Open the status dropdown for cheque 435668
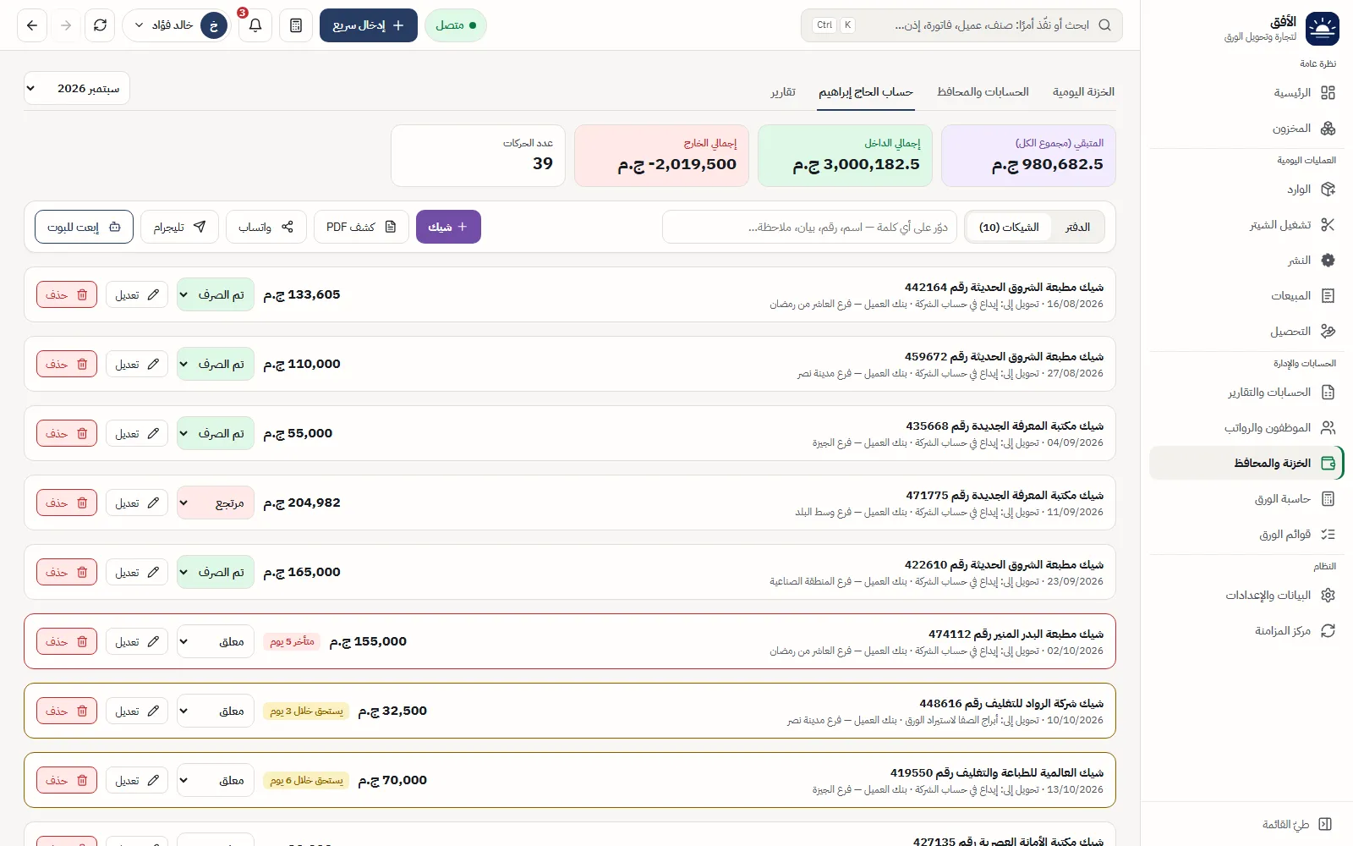This screenshot has width=1353, height=846. click(216, 433)
